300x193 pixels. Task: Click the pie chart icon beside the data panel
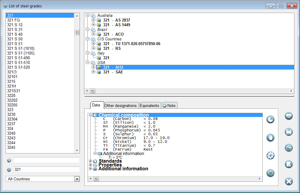(270, 119)
